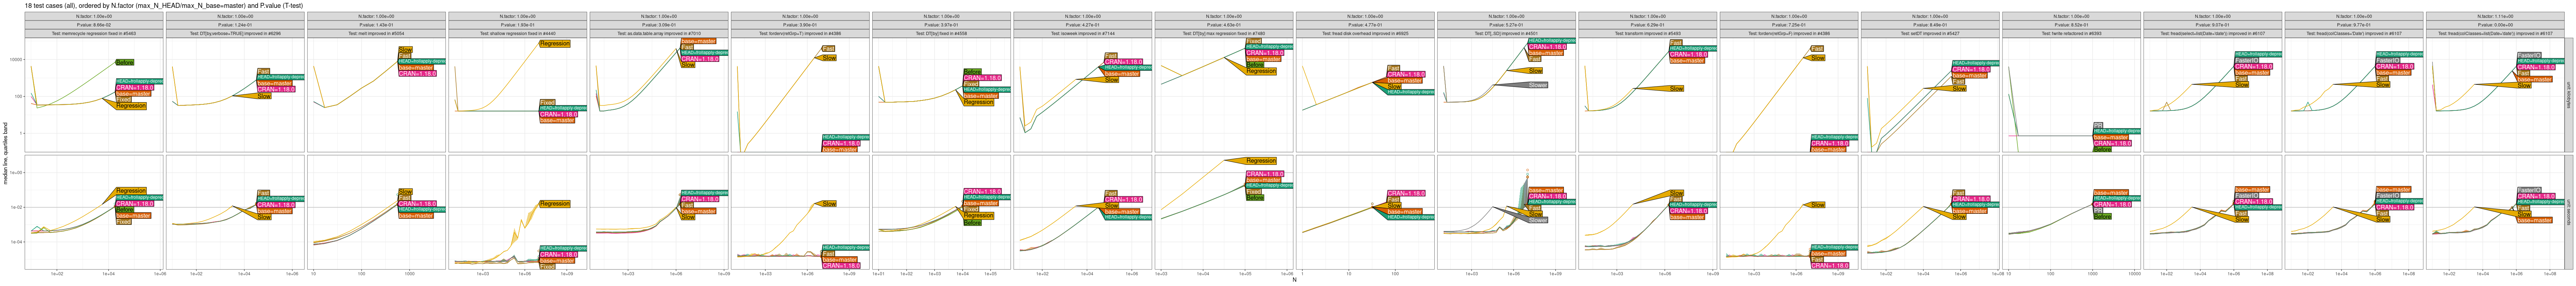Click the Slow label in forderv(retGrp=T) bottom plot
This screenshot has height=286, width=2576.
coord(829,204)
